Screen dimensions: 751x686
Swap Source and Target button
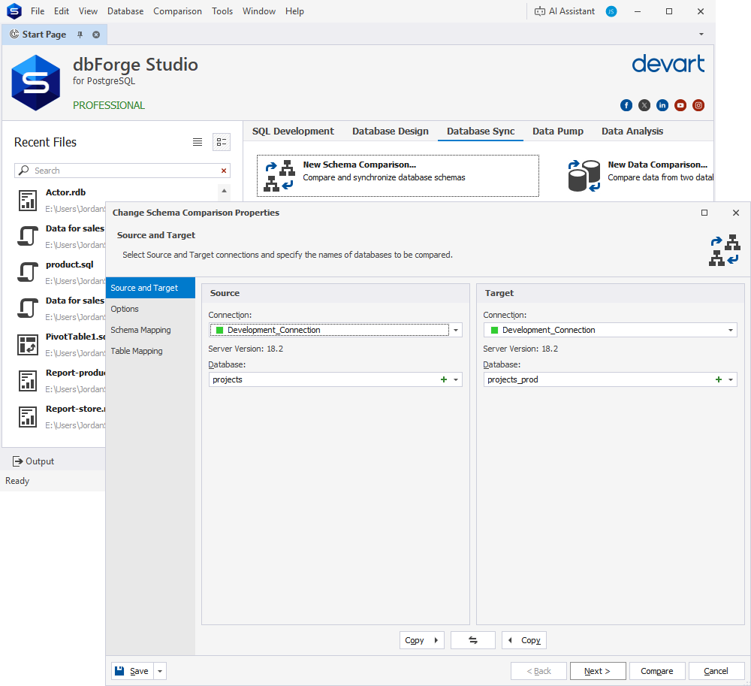click(473, 640)
